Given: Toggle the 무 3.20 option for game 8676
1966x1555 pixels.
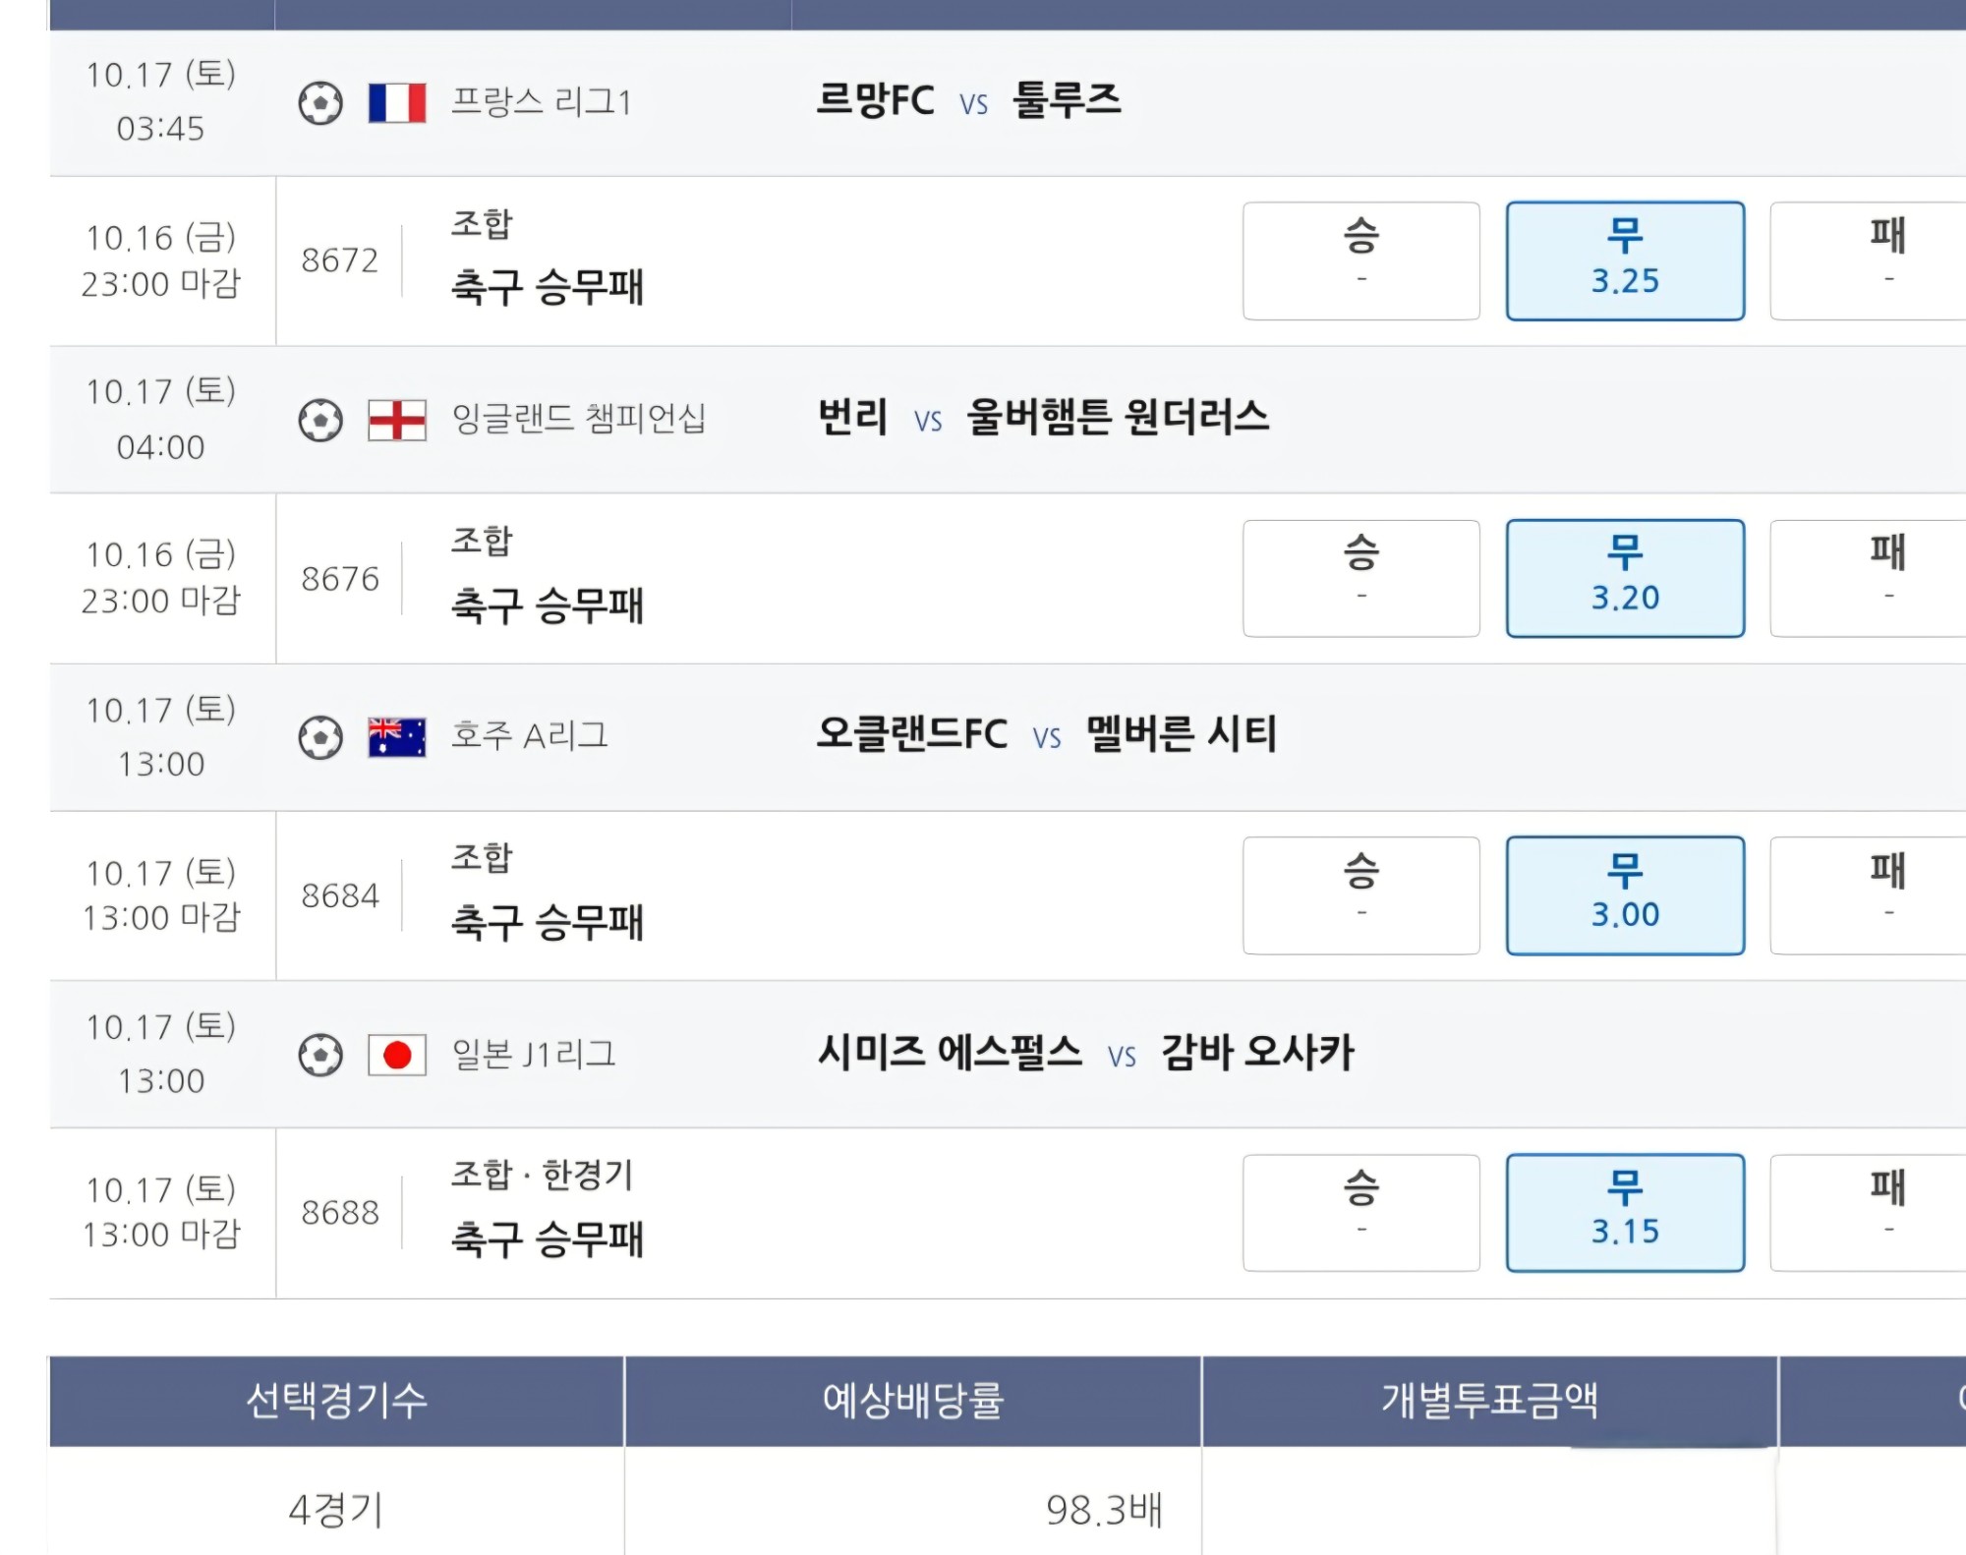Looking at the screenshot, I should coord(1625,579).
